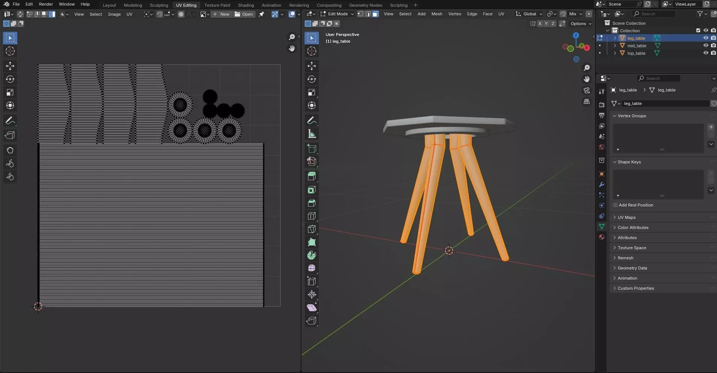The image size is (717, 373).
Task: Open the Options dropdown in 3D viewport
Action: pyautogui.click(x=581, y=24)
